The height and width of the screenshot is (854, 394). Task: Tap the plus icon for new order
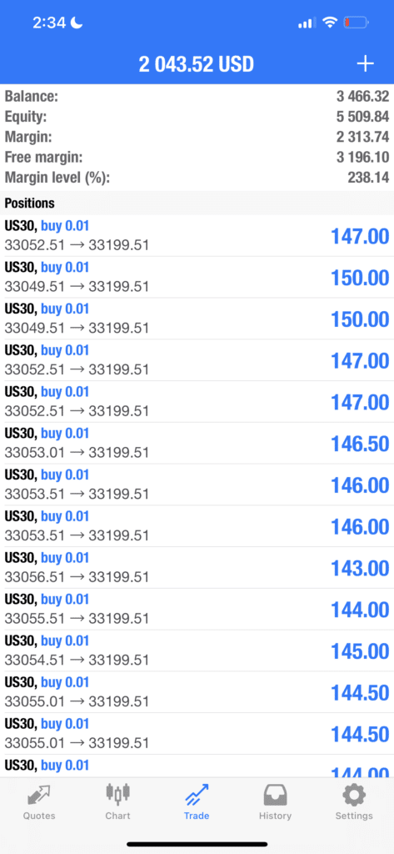point(365,64)
